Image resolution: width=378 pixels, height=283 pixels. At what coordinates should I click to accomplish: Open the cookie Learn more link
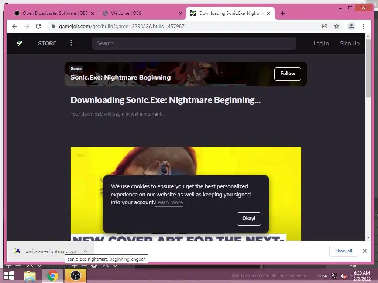(x=169, y=202)
